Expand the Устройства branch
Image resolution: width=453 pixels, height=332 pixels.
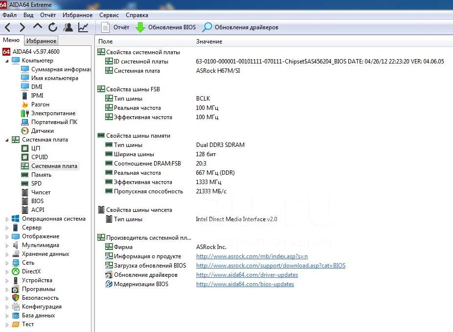(7, 281)
